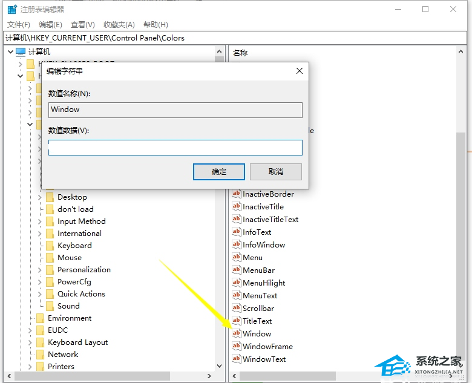
Task: Click the 数值名称 field showing Window
Action: point(175,110)
